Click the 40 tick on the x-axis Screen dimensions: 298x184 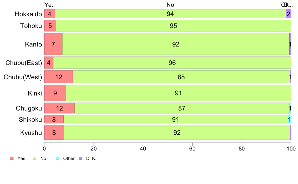pyautogui.click(x=143, y=148)
